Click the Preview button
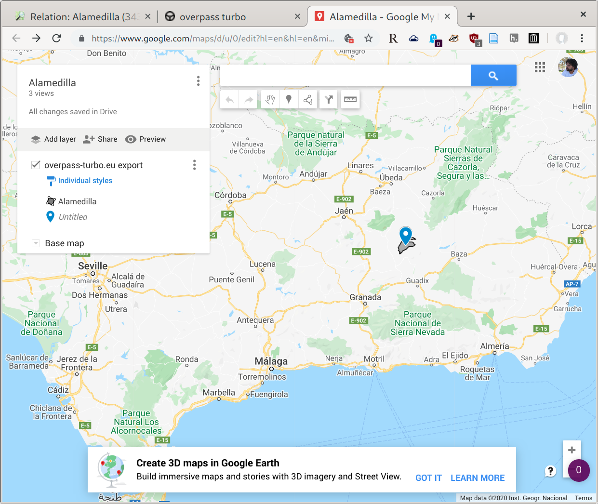The width and height of the screenshot is (598, 504). (x=146, y=139)
